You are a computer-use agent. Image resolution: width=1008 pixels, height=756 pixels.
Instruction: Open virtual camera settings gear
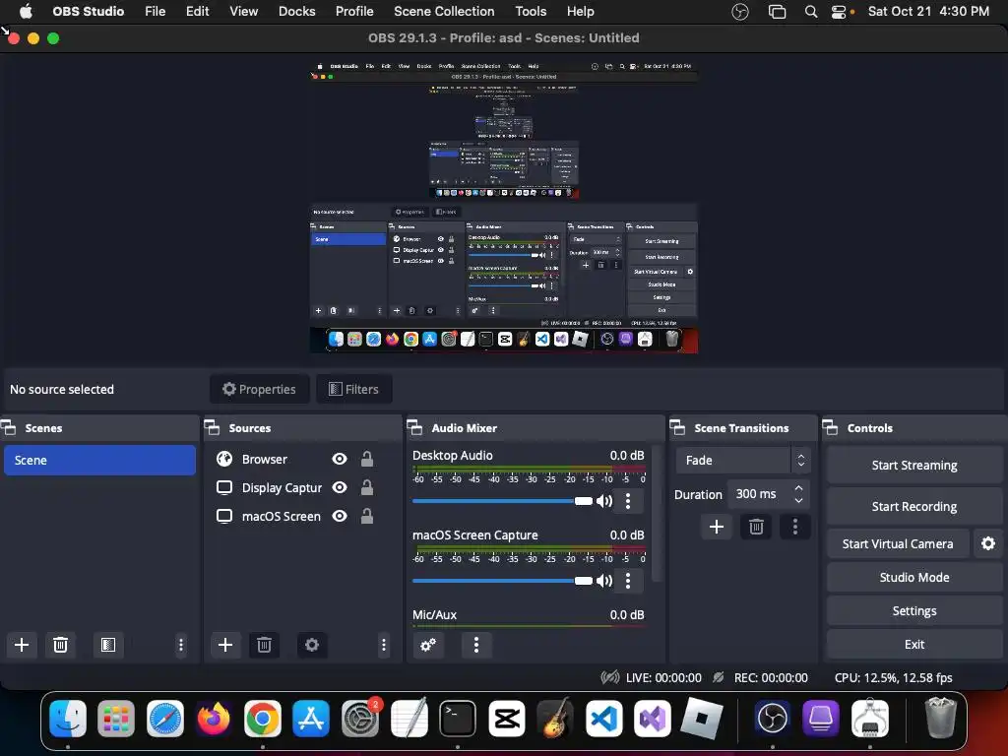988,543
